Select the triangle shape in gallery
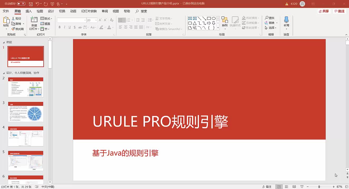Viewport: 349px width, 189px height. [195, 23]
